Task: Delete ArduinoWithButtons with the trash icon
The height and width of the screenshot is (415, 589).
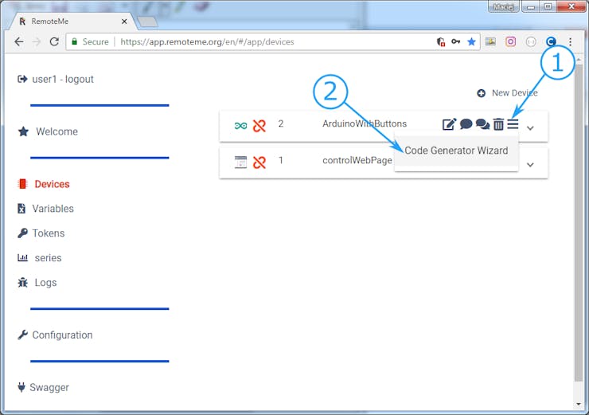Action: coord(498,124)
